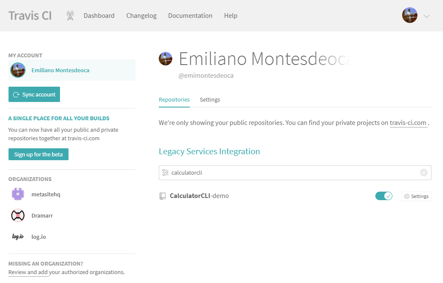The height and width of the screenshot is (283, 443).
Task: Expand the user account dropdown chevron
Action: [x=426, y=16]
